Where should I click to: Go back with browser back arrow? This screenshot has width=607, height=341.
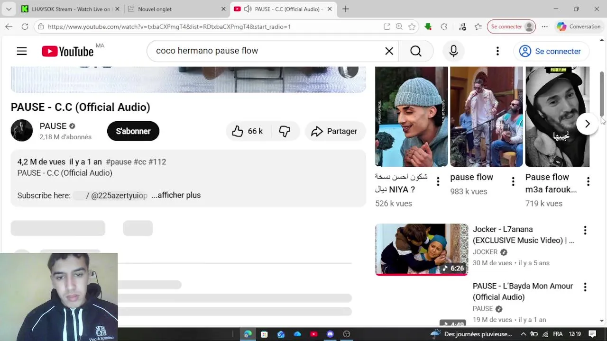point(9,27)
